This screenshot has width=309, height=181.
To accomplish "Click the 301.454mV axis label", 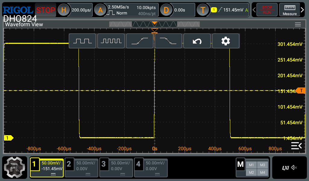I will (290, 44).
